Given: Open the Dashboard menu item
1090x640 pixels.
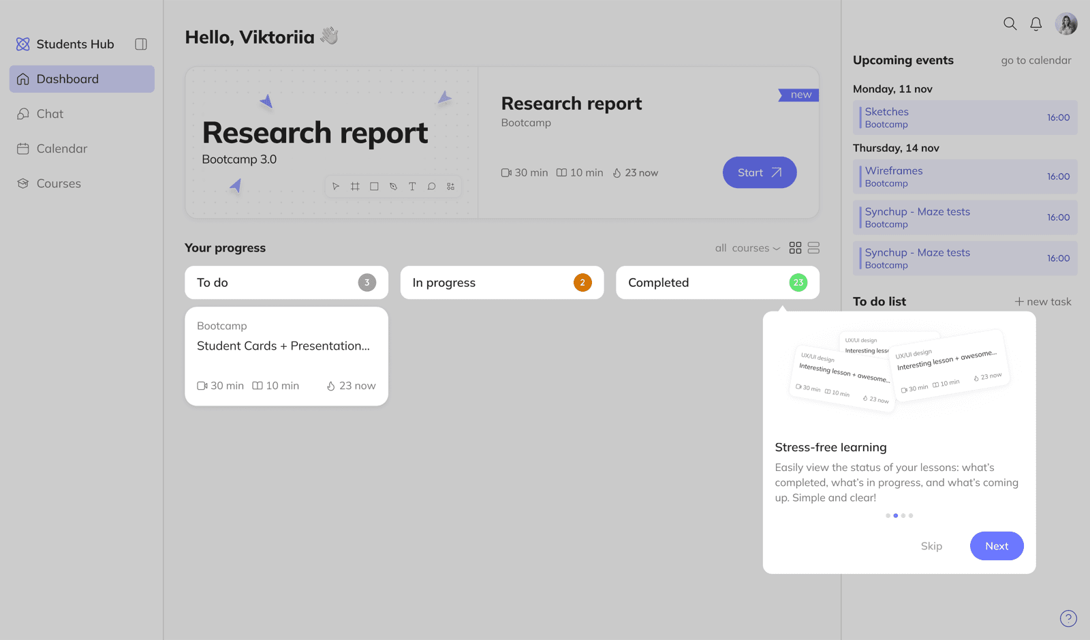Looking at the screenshot, I should [x=82, y=79].
